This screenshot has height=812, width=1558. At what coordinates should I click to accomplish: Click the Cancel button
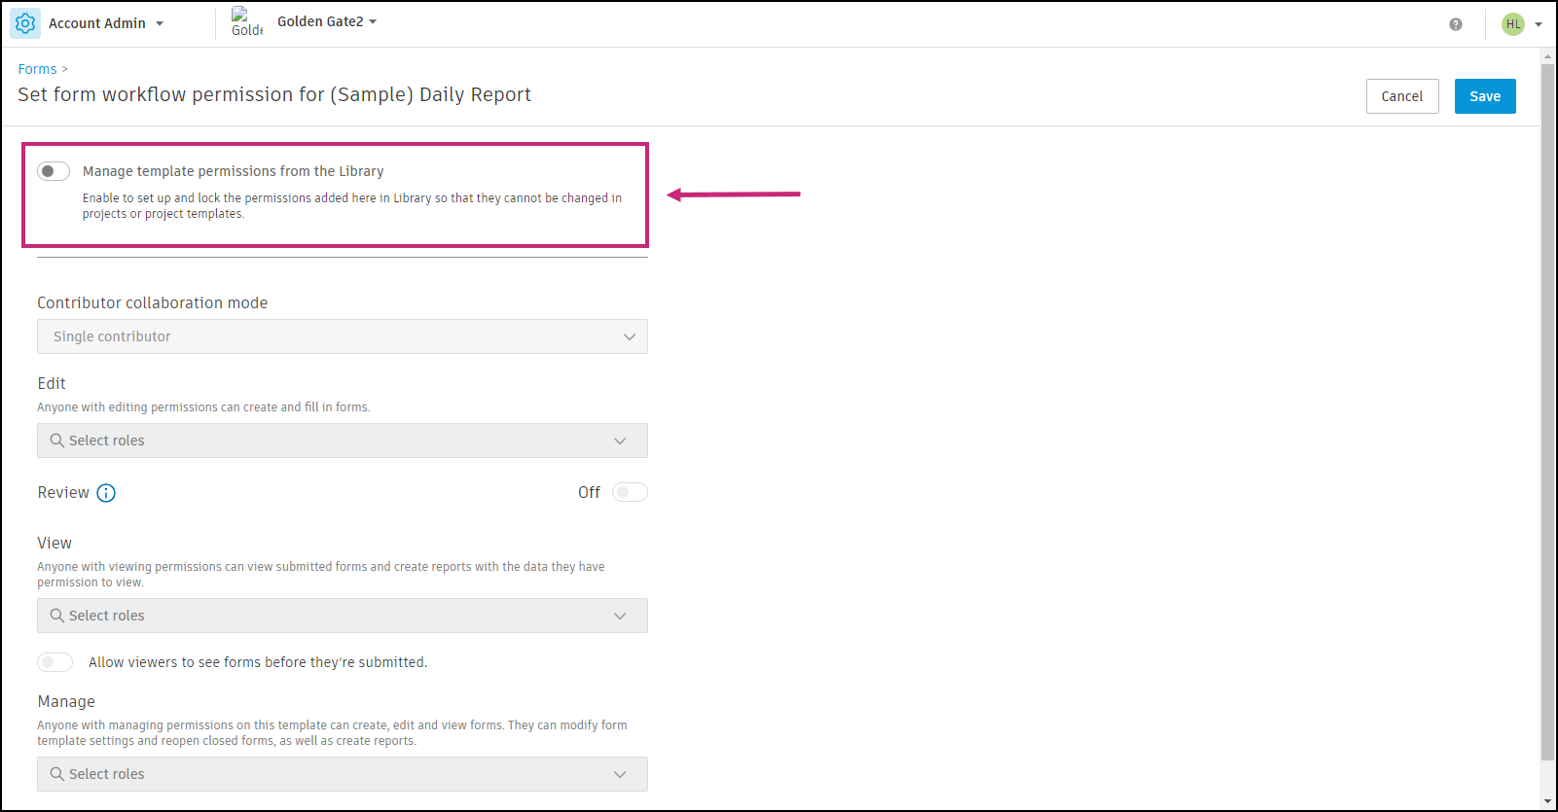(1401, 96)
